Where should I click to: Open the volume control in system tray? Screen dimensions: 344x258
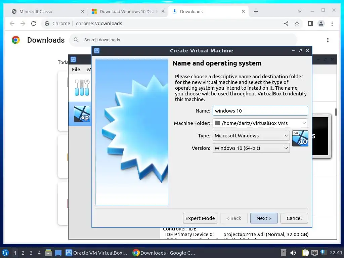coord(293,253)
